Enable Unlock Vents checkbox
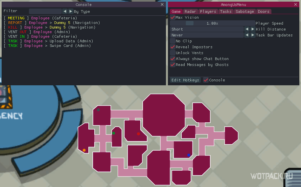The image size is (301, 187). [173, 53]
